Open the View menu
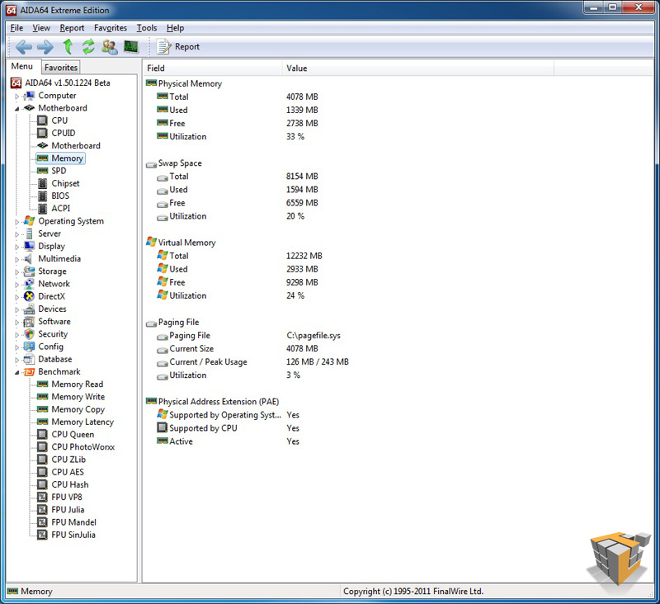The image size is (660, 604). [41, 28]
